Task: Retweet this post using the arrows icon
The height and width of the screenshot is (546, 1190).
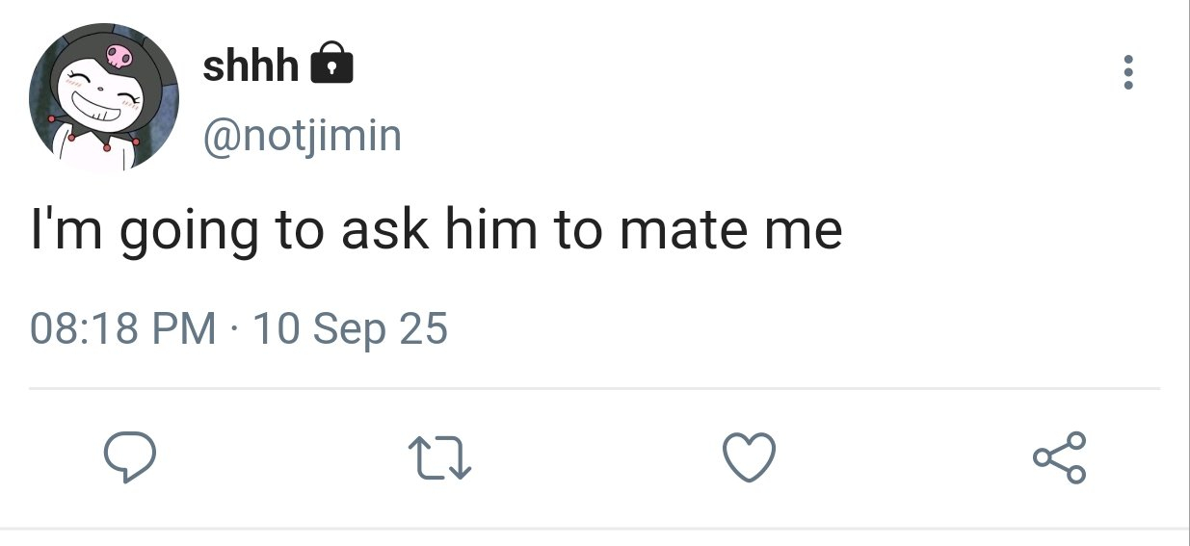Action: pos(439,458)
